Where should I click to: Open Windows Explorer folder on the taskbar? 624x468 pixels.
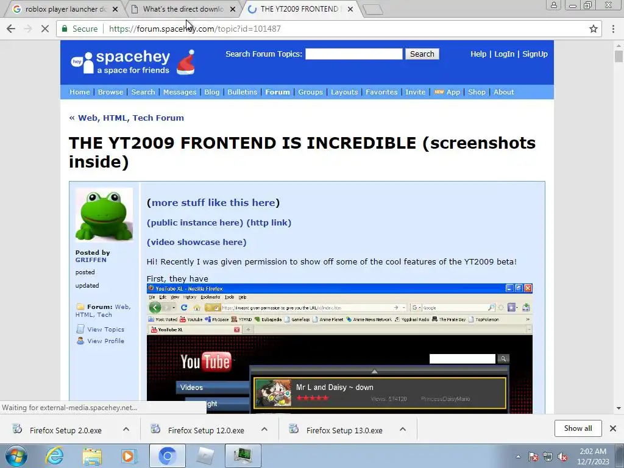[x=92, y=456]
